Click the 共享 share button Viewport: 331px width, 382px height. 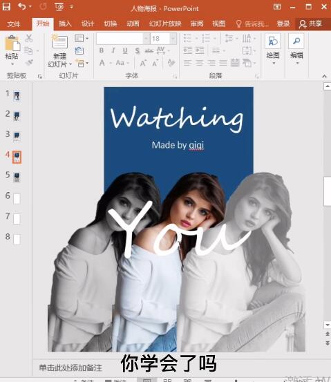pos(310,24)
